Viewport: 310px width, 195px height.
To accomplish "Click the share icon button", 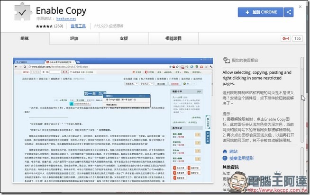I will 289,12.
